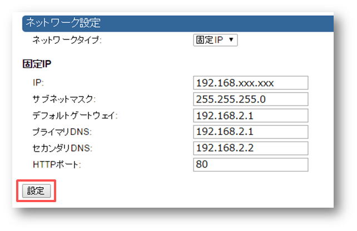This screenshot has height=231, width=357.
Task: Click the ネットワーク設定 header text
Action: click(x=63, y=23)
